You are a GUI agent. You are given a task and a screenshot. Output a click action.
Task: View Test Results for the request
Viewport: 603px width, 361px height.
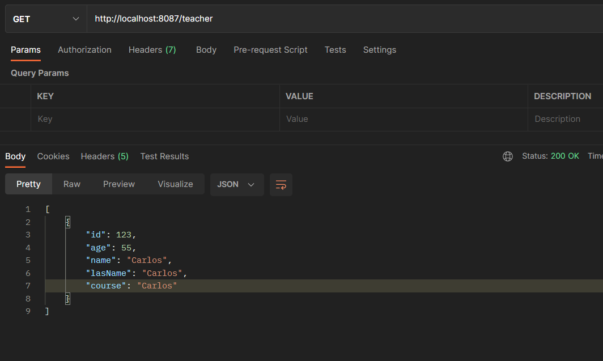[x=164, y=156]
